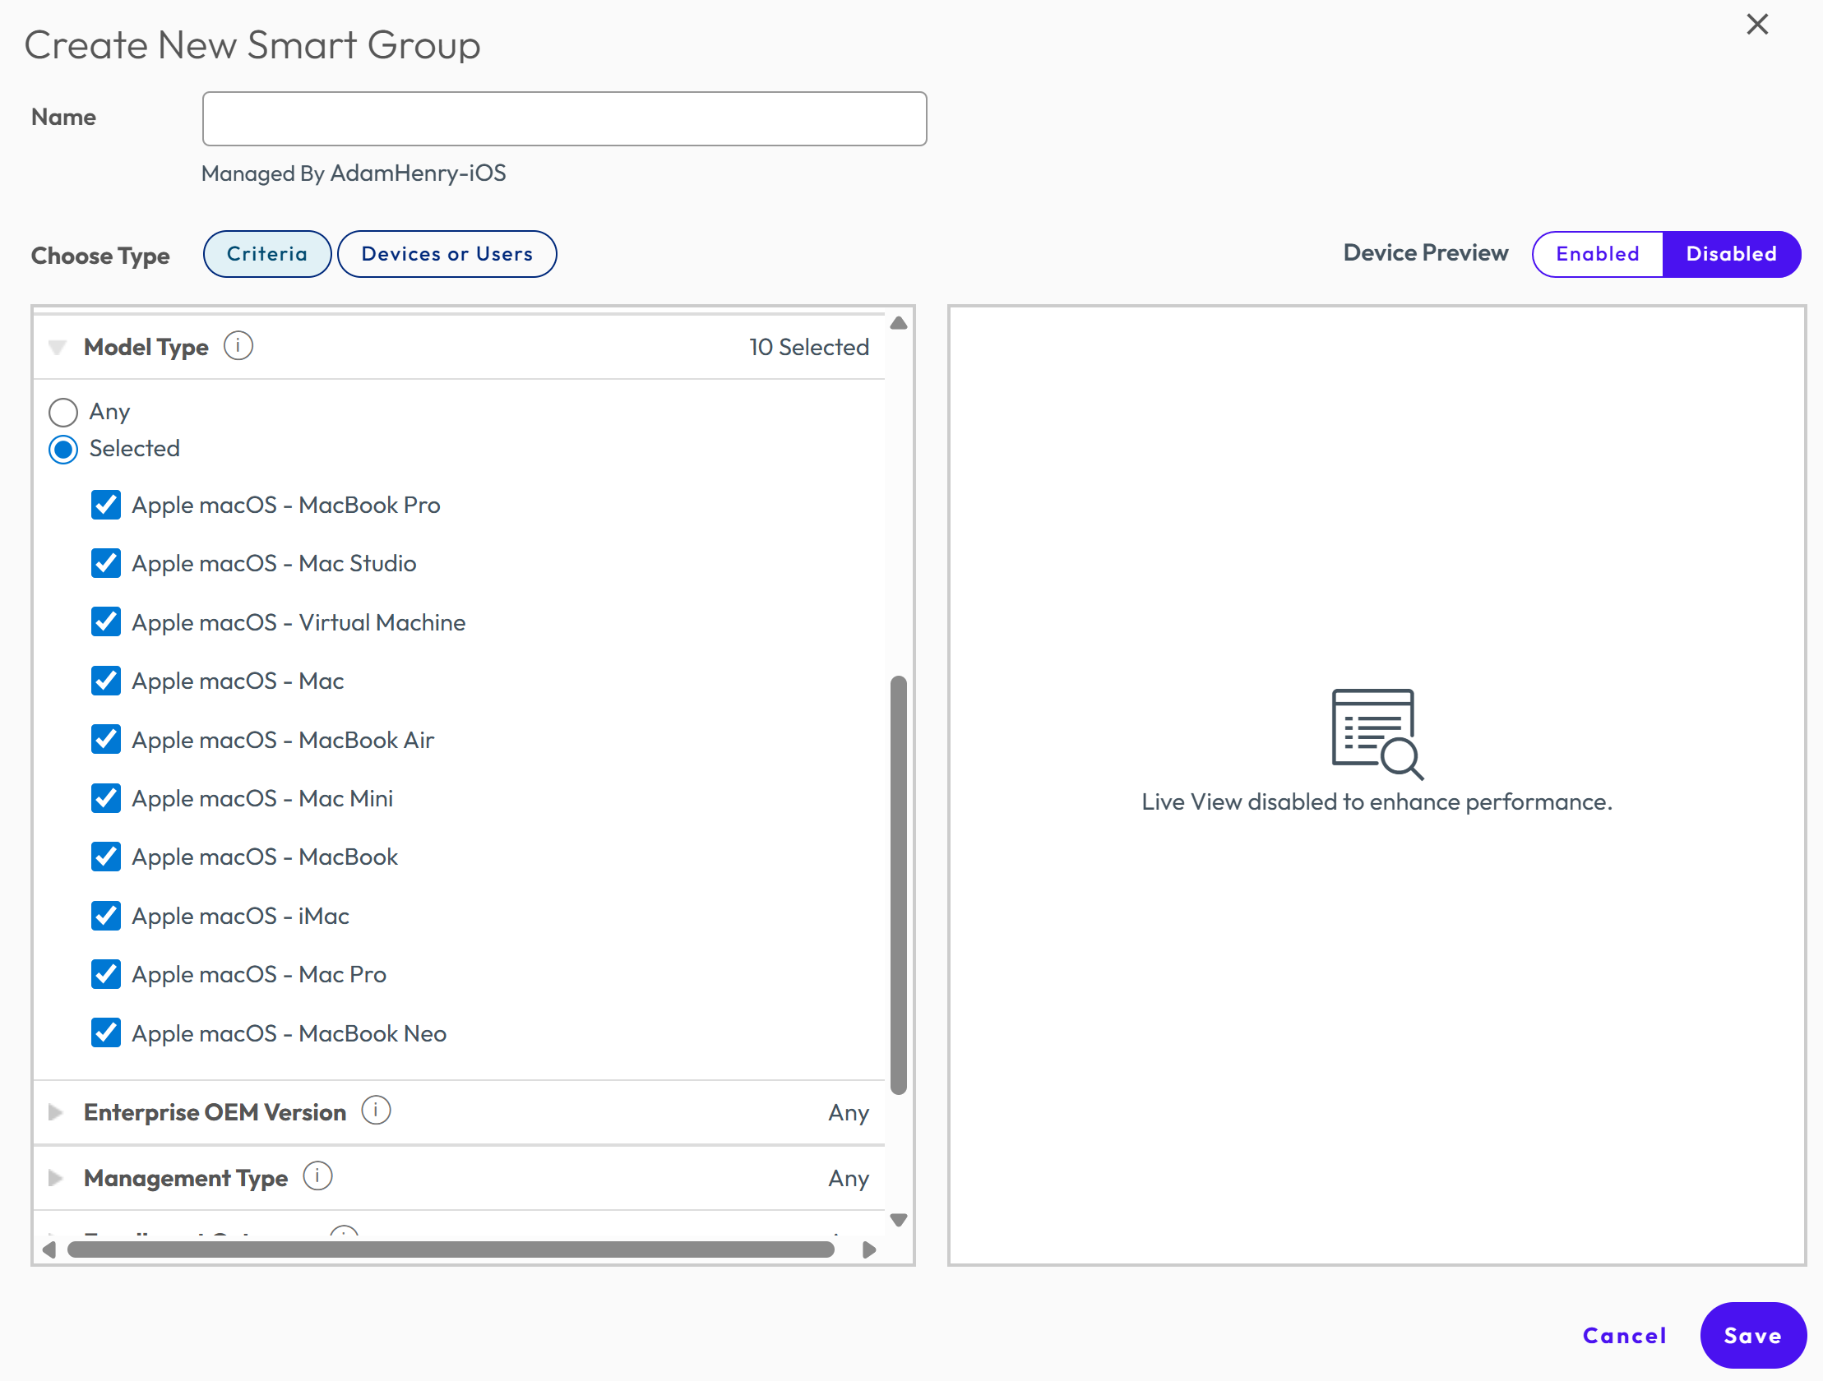Open Model Type info icon
Image resolution: width=1823 pixels, height=1381 pixels.
pyautogui.click(x=238, y=346)
